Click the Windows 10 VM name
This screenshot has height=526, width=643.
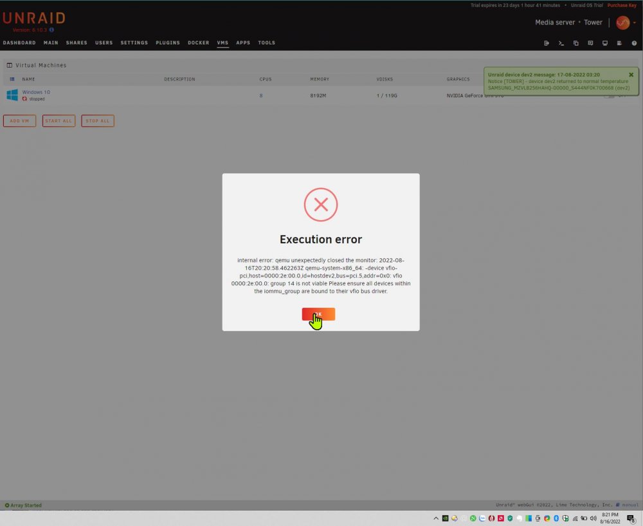36,92
